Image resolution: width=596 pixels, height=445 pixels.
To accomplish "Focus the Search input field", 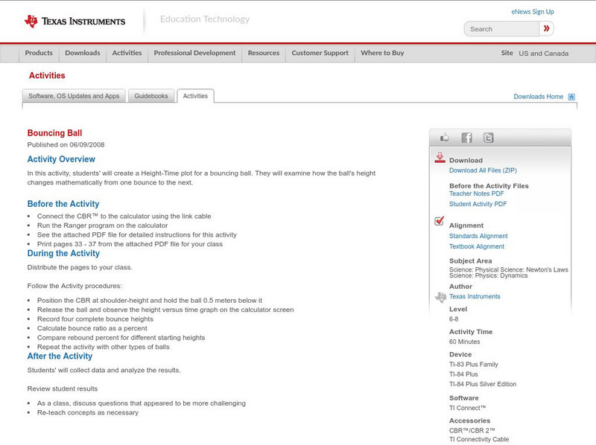I will 501,29.
